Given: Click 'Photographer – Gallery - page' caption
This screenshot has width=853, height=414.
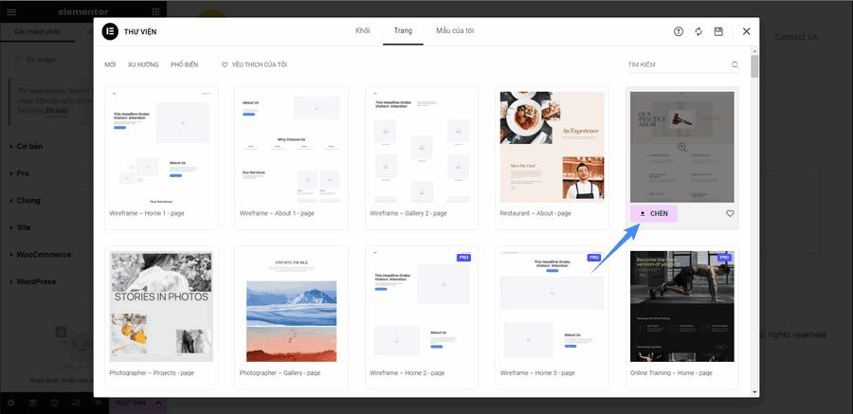Looking at the screenshot, I should coord(280,373).
